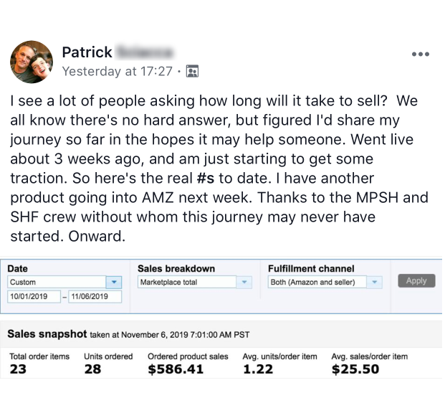The height and width of the screenshot is (413, 445).
Task: Select the Units ordered value 28
Action: click(92, 370)
